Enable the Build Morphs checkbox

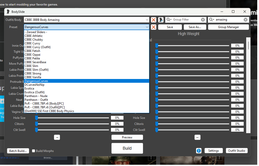click(34, 151)
